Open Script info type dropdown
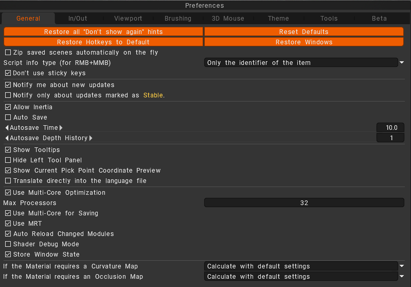This screenshot has width=411, height=287. click(305, 63)
